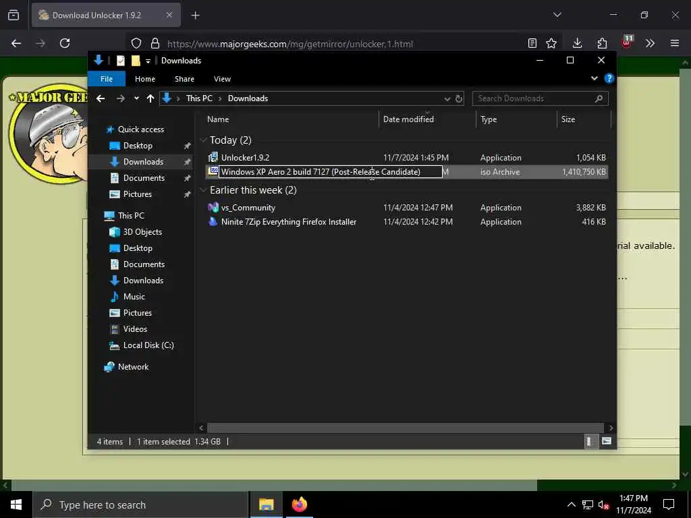
Task: Close the Download Unlocker 1.9.2 tab
Action: (169, 15)
